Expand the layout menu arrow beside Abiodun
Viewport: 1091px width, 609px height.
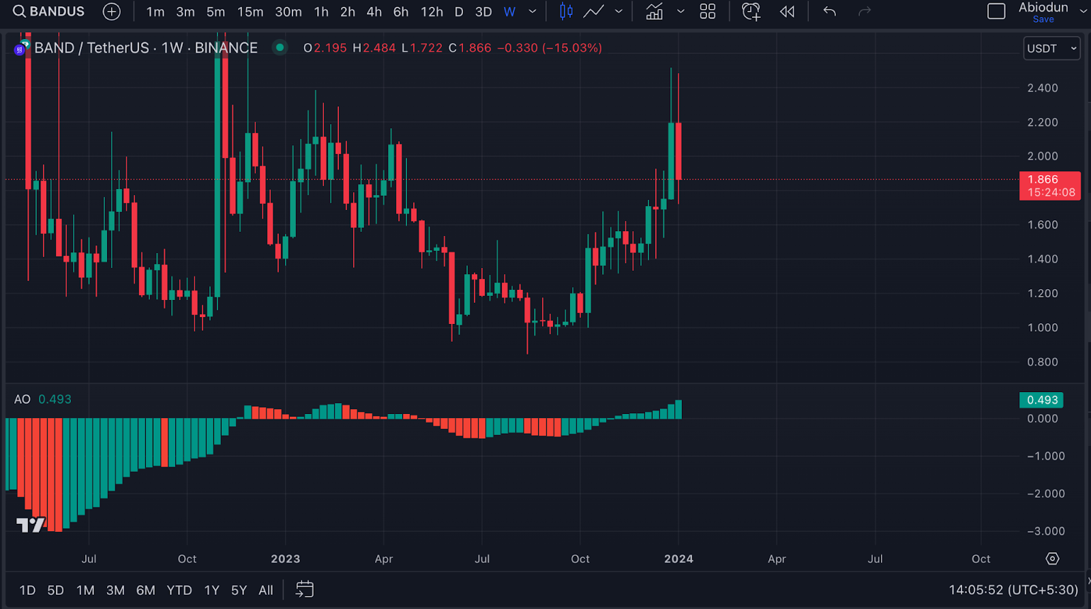pos(1083,12)
